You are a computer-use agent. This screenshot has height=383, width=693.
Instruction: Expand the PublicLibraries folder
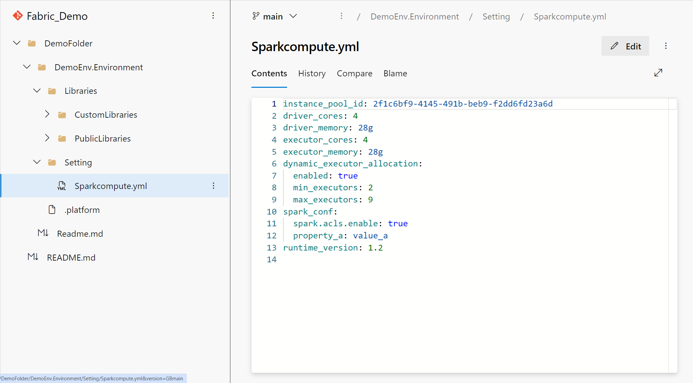pos(47,138)
